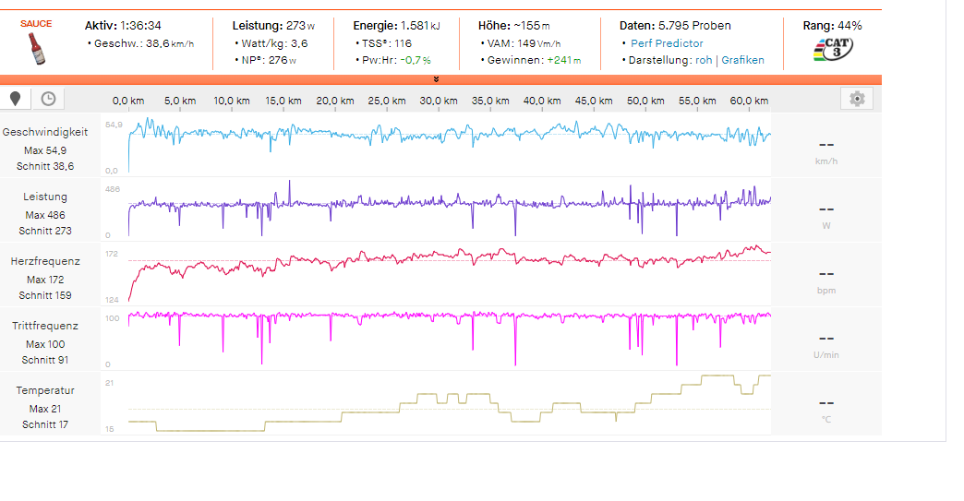Click the Leistung chart label
Image resolution: width=964 pixels, height=501 pixels.
point(45,197)
